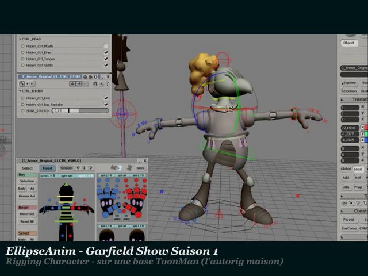This screenshot has width=368, height=276.
Task: Toggle the green Y rotation axis swatch
Action: click(x=366, y=134)
